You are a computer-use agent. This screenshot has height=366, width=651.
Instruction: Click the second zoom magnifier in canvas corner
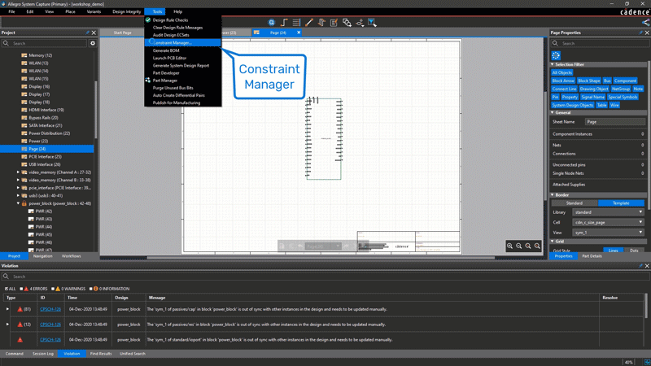click(x=518, y=246)
